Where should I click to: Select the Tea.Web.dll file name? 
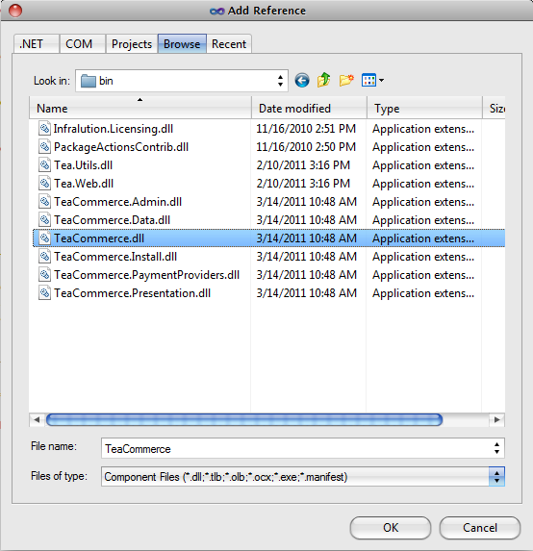click(x=84, y=184)
